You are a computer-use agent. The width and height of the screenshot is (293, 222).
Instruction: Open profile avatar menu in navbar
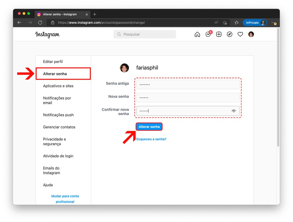coord(251,34)
